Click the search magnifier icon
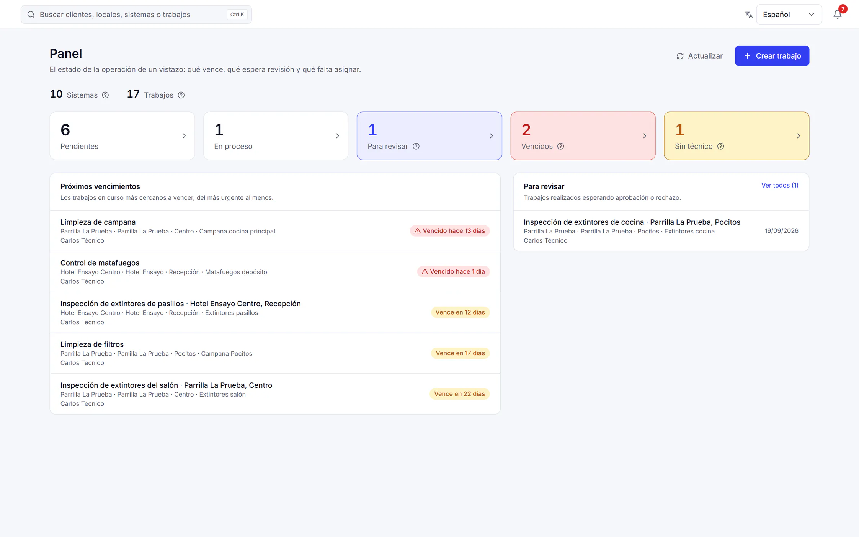Screen dimensions: 859x537 pos(31,15)
